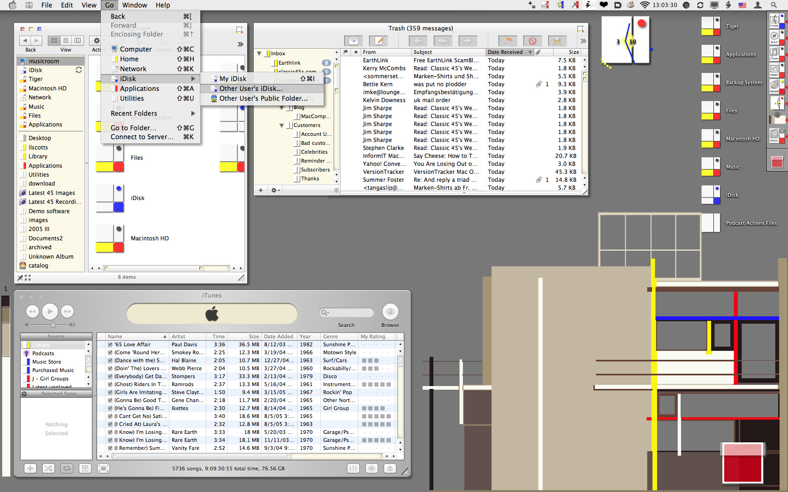
Task: Open iTunes search magnifier options dropdown
Action: tap(325, 313)
